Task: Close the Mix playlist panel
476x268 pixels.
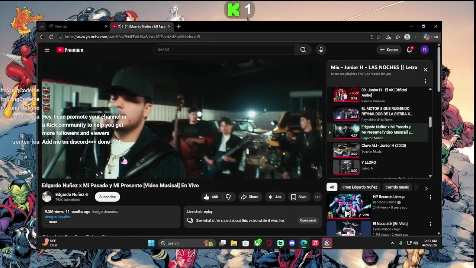Action: [425, 70]
